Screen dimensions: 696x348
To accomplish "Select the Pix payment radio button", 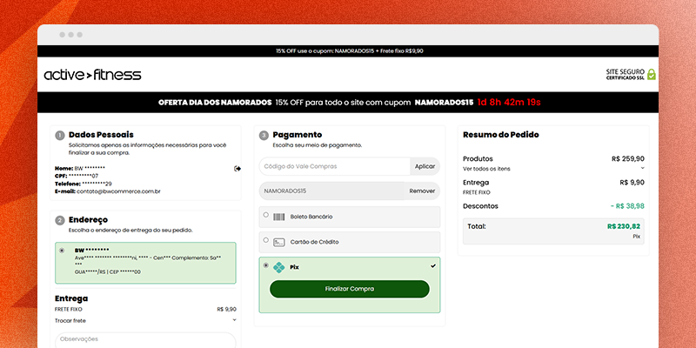I will (265, 265).
